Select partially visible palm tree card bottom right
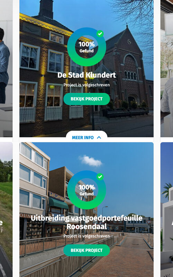 click(x=167, y=209)
